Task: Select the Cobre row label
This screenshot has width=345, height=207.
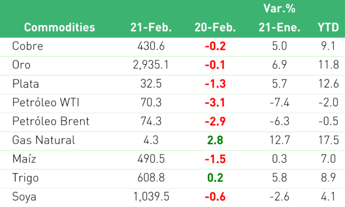Action: (27, 46)
